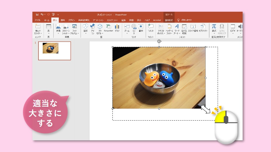This screenshot has width=271, height=152.
Task: Click the Redo icon in quick access toolbar
Action: [48, 15]
